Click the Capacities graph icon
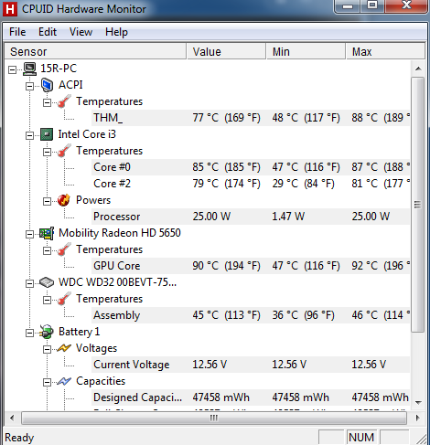 click(64, 381)
